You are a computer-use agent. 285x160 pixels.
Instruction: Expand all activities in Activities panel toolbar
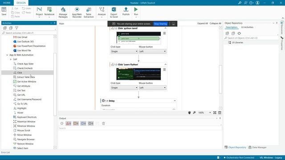point(5,28)
